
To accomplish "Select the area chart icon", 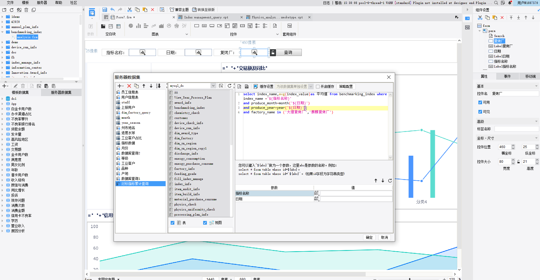I will pyautogui.click(x=161, y=26).
